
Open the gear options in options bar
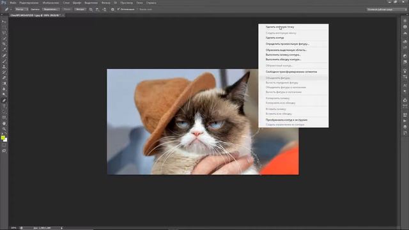[x=112, y=10]
